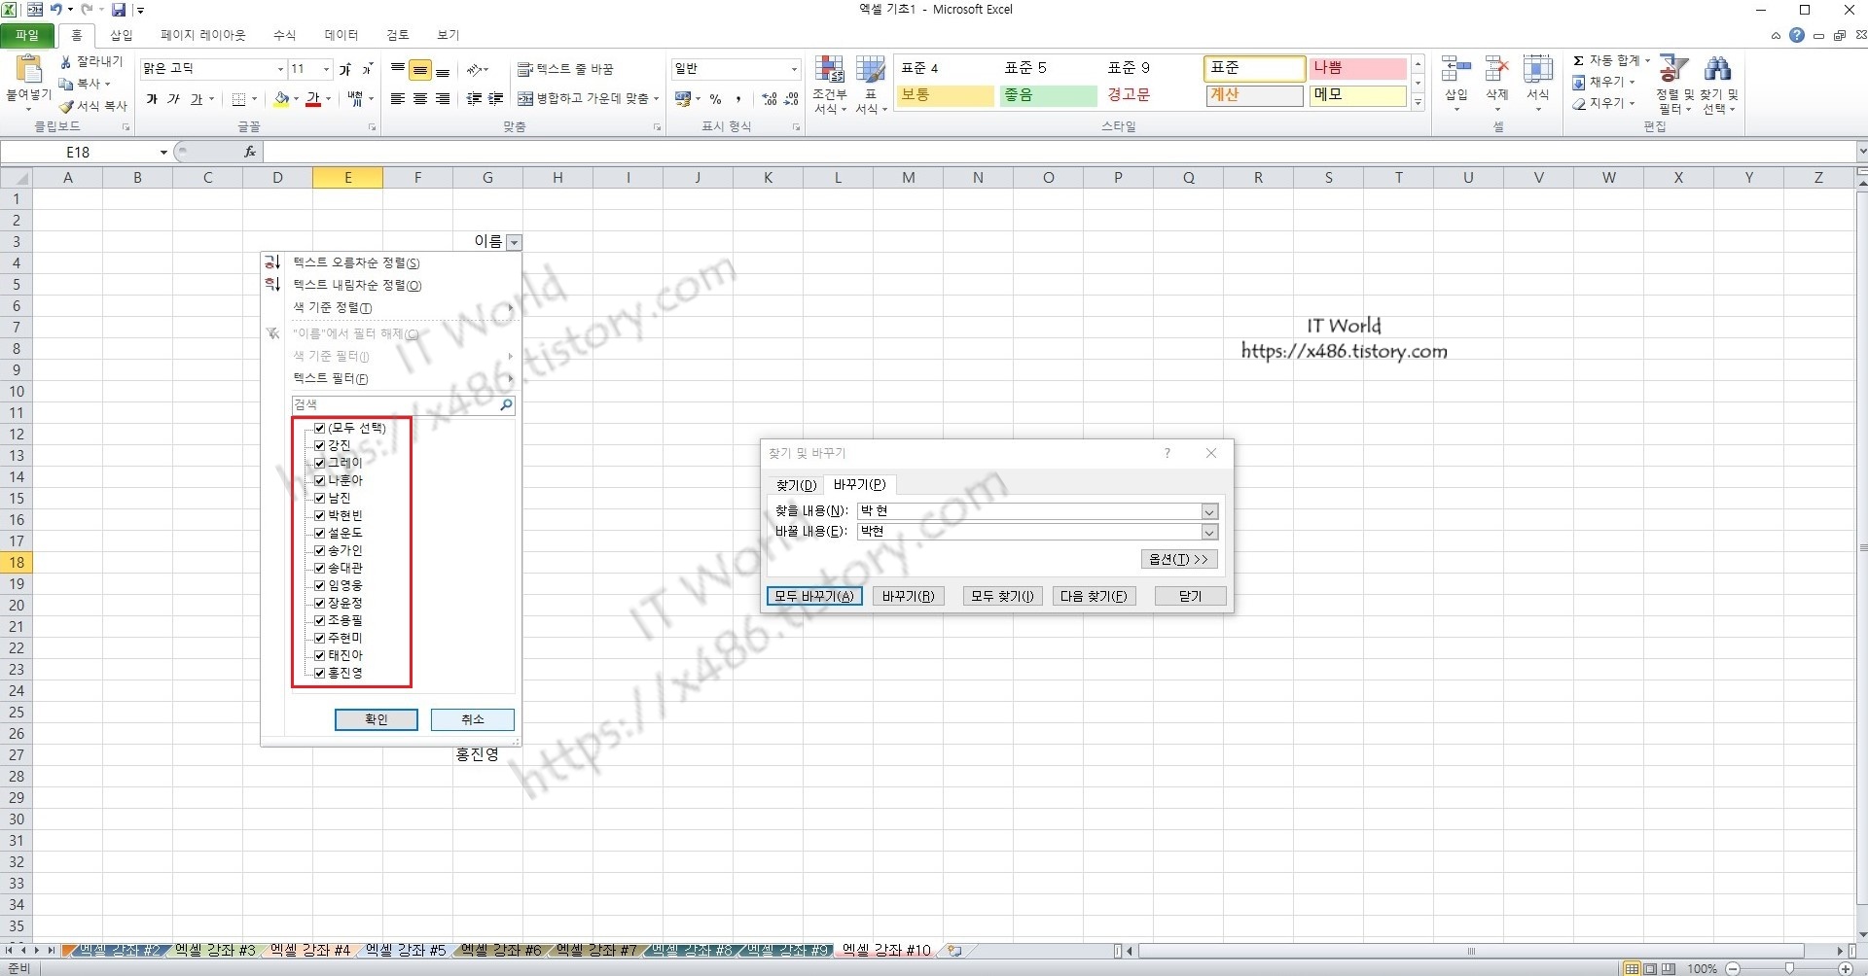Apply the 좋음 green cell style
The height and width of the screenshot is (976, 1868).
point(1048,95)
